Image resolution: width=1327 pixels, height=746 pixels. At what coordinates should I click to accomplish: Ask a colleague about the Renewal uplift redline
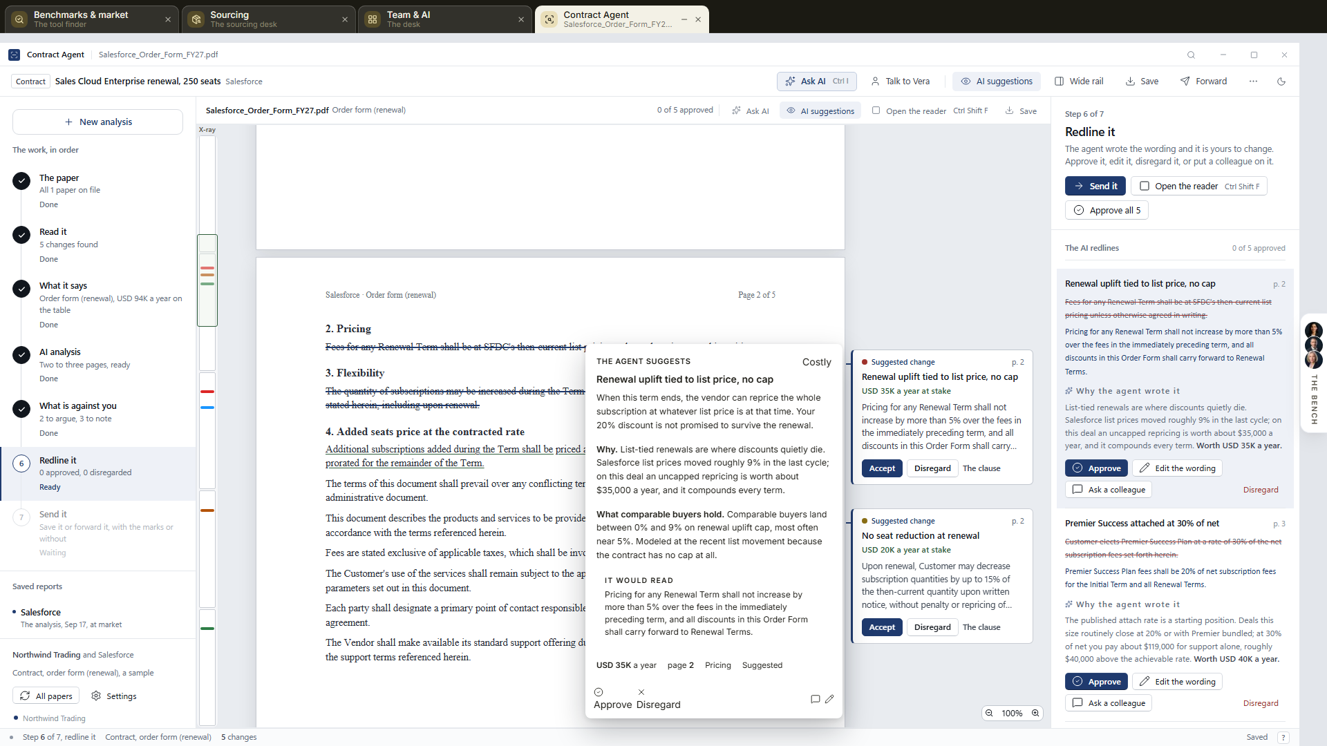(1109, 490)
